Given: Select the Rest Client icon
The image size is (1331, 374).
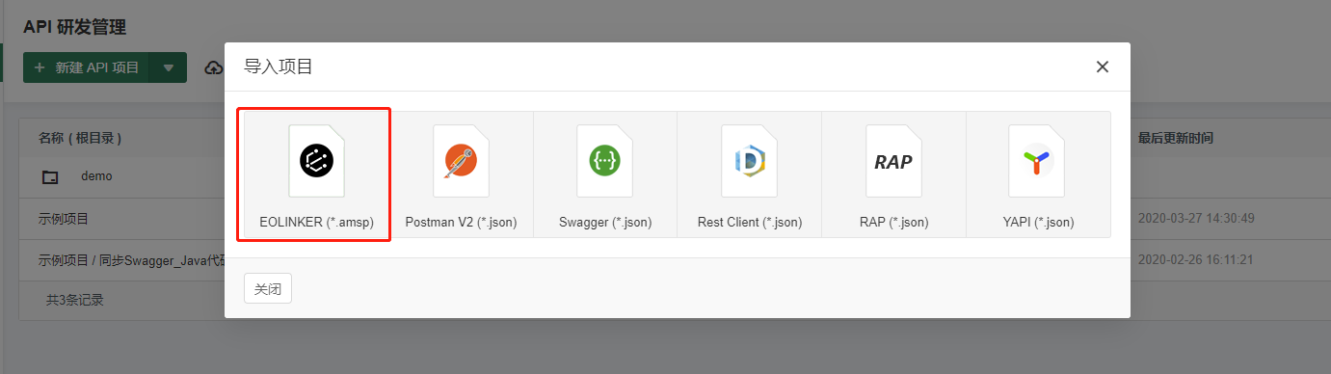Looking at the screenshot, I should 749,161.
